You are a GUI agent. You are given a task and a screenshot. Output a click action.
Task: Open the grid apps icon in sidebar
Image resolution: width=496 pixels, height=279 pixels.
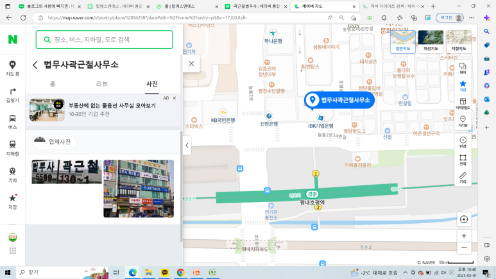(13, 251)
